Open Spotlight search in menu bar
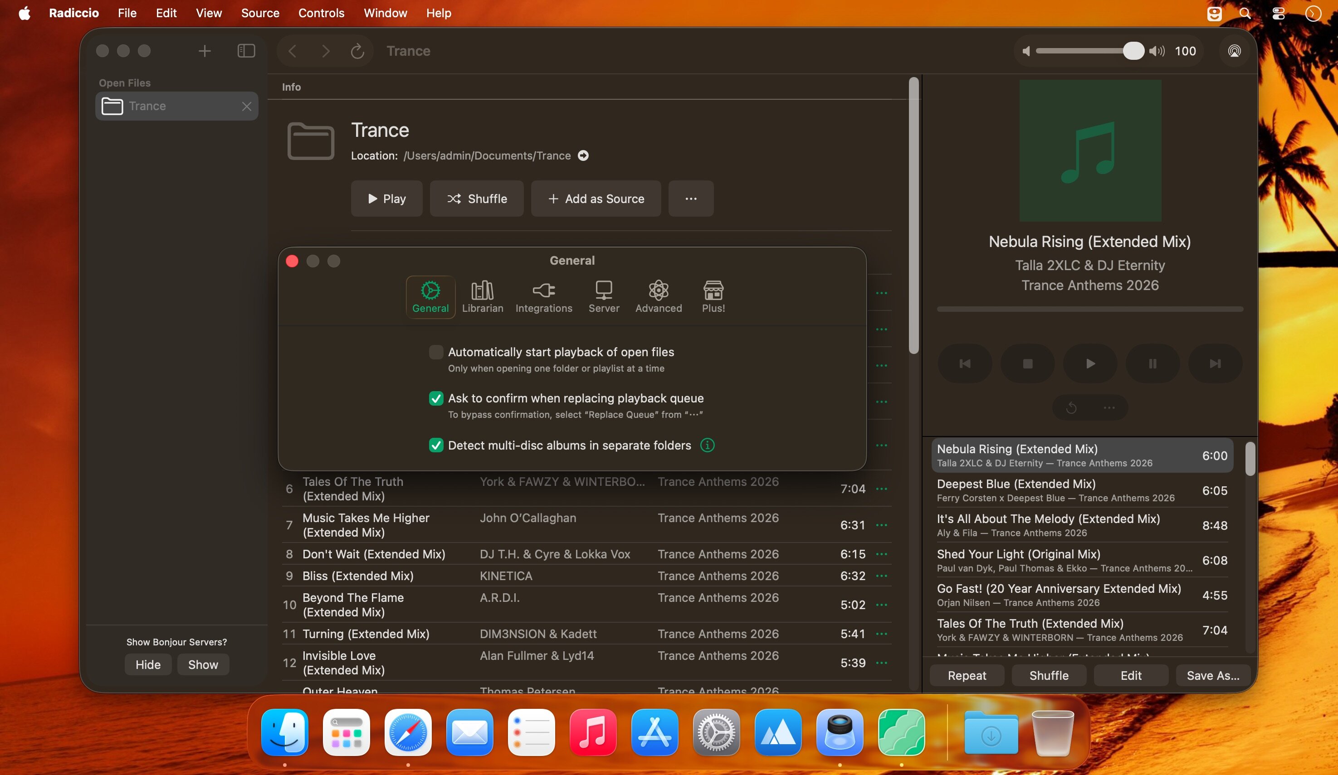This screenshot has width=1338, height=775. (x=1245, y=13)
